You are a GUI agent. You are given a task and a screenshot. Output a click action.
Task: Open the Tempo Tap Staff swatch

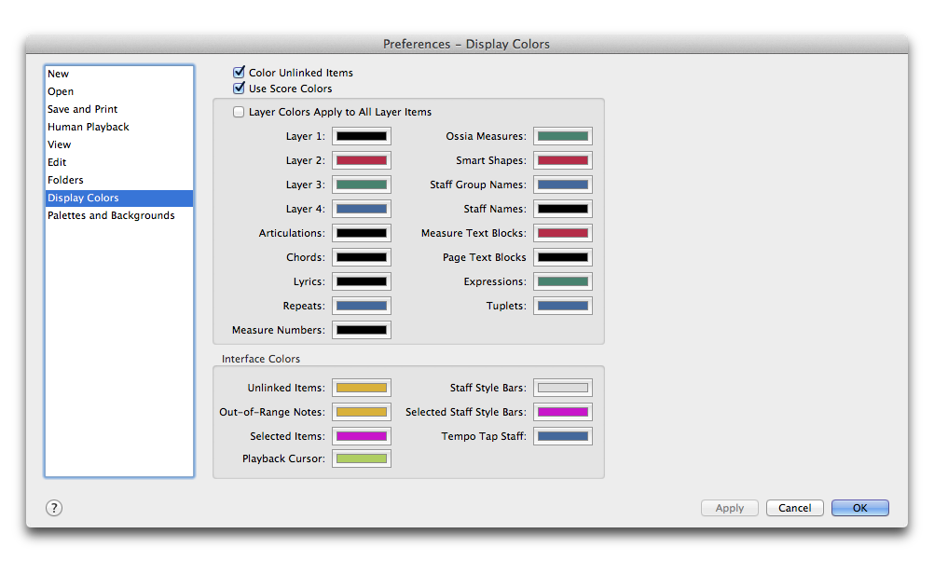pyautogui.click(x=563, y=436)
